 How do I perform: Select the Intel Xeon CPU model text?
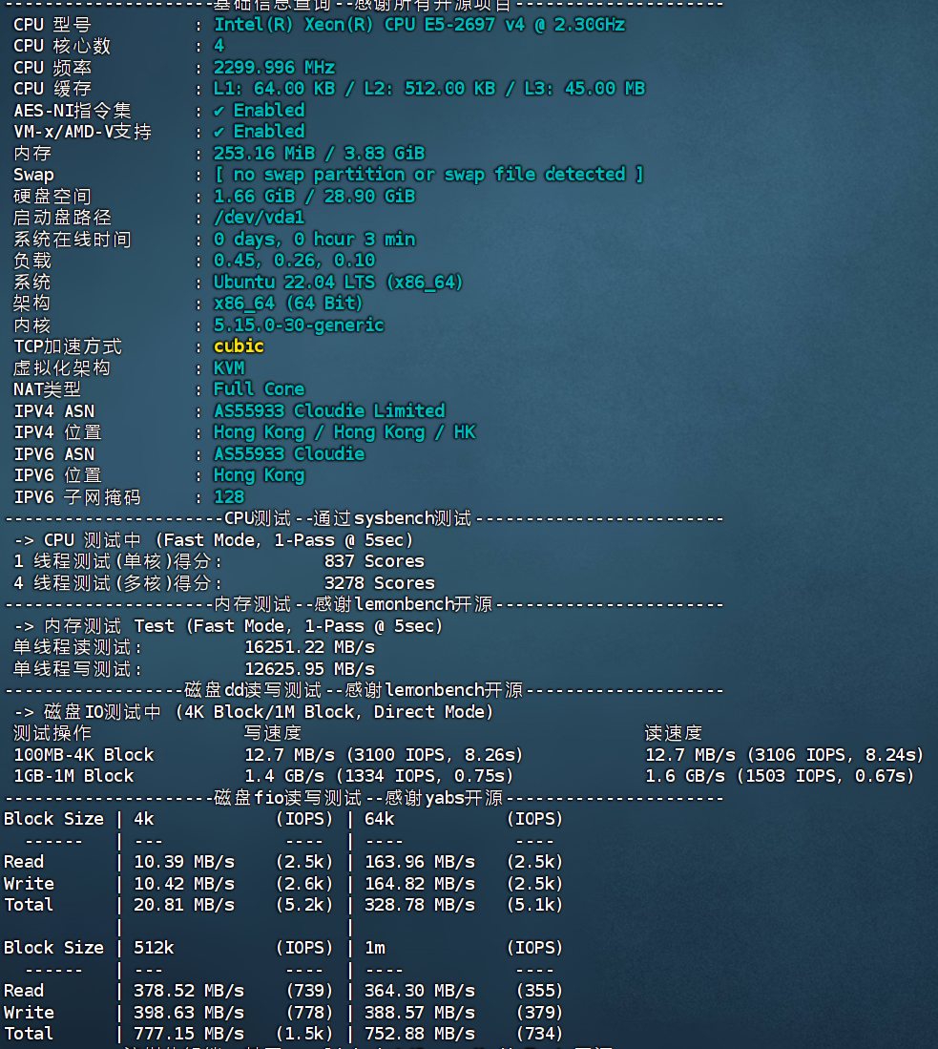pyautogui.click(x=419, y=25)
